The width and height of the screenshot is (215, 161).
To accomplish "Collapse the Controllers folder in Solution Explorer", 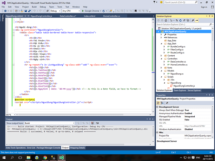I will pyautogui.click(x=161, y=59).
